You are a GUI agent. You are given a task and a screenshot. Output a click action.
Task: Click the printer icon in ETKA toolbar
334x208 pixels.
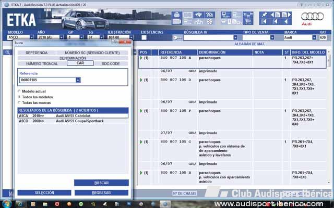[177, 15]
